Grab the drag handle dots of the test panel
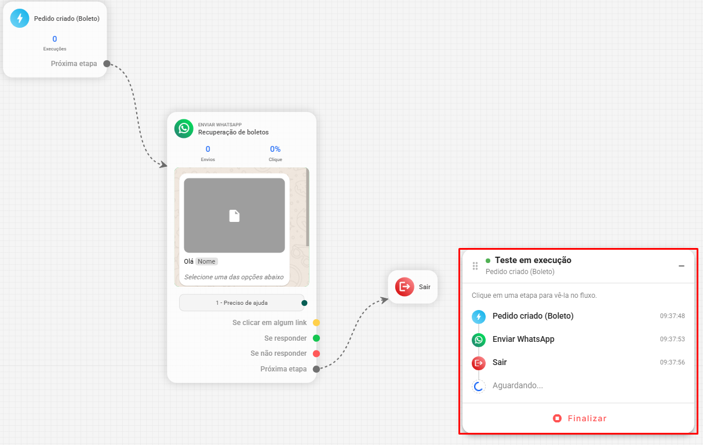 475,266
